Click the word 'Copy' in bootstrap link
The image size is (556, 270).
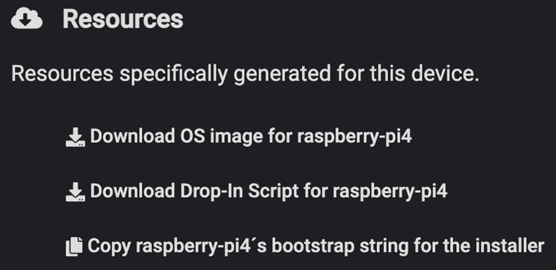[x=109, y=247]
